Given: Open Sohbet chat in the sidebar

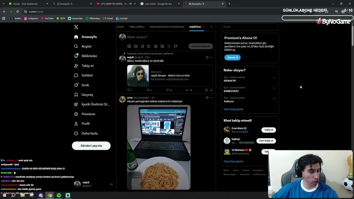Looking at the screenshot, I should click(x=83, y=75).
